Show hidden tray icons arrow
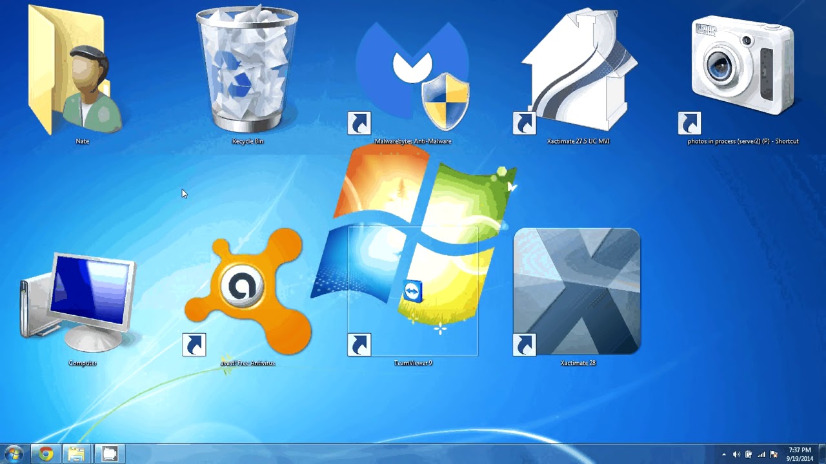 coord(724,454)
